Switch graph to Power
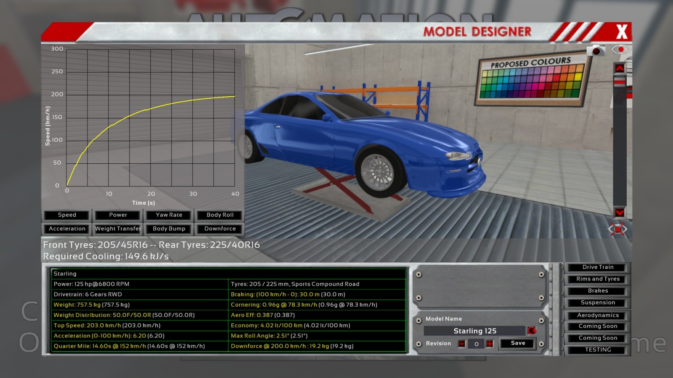 click(x=118, y=215)
